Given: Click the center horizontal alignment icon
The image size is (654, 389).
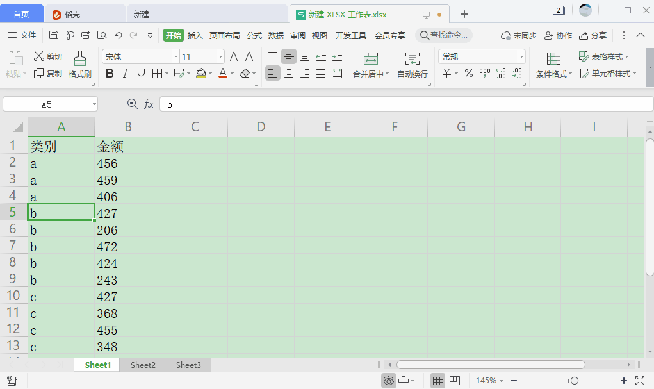Looking at the screenshot, I should 289,74.
